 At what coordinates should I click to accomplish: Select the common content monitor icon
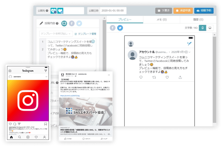point(64,23)
